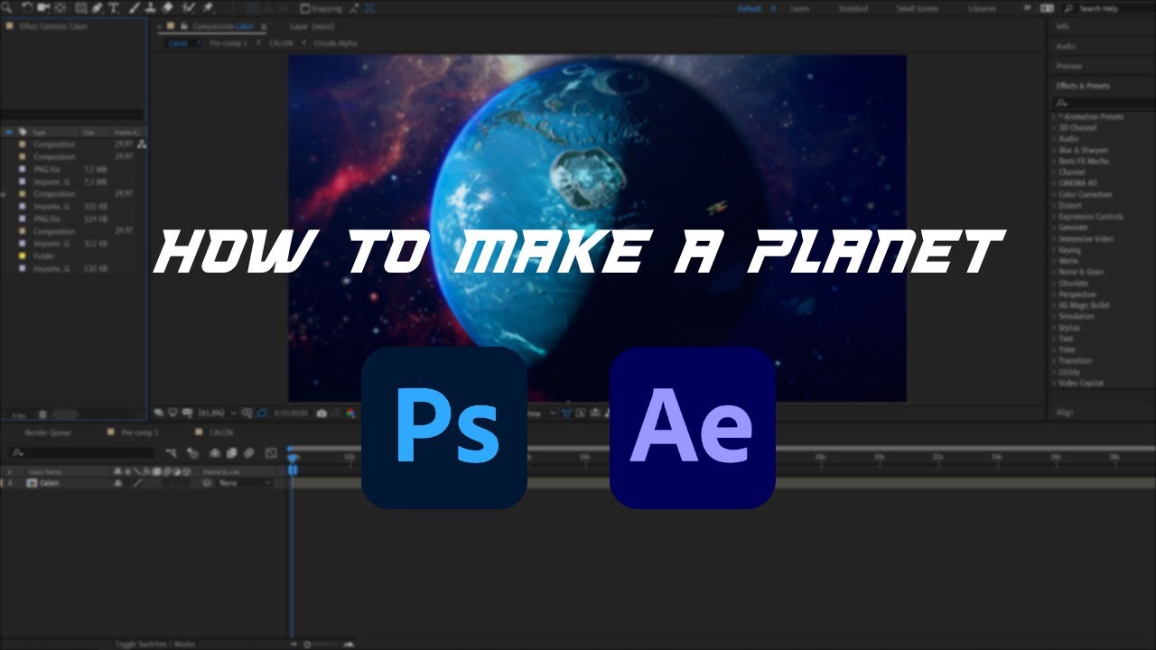Switch to the Learn workspace
Image resolution: width=1156 pixels, height=650 pixels.
(799, 8)
